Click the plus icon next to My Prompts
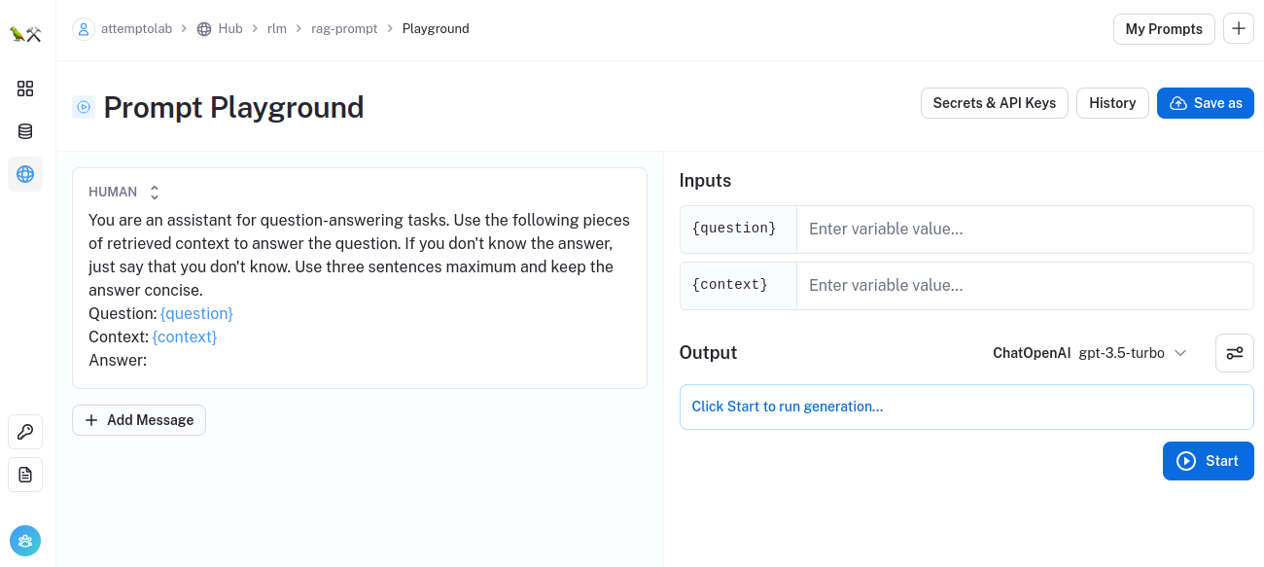1264x567 pixels. click(1238, 29)
